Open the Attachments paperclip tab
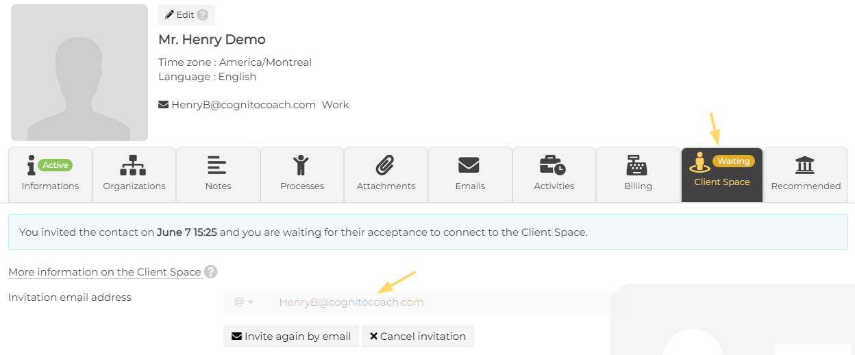 pyautogui.click(x=386, y=175)
